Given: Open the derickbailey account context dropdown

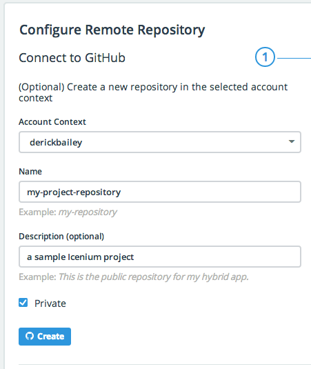Looking at the screenshot, I should [160, 142].
